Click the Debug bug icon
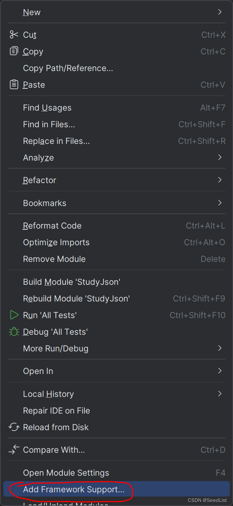Screen dimensions: 233x506 [14, 332]
